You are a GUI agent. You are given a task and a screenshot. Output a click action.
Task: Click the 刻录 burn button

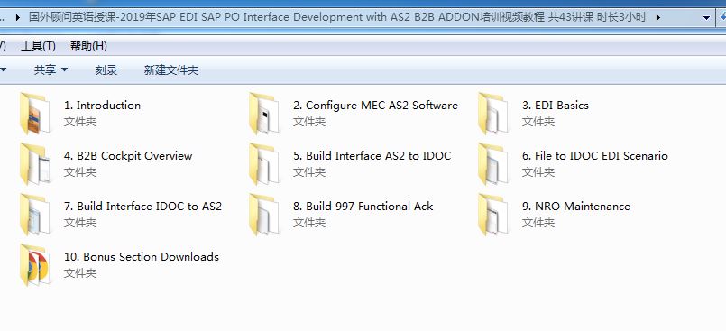[106, 70]
